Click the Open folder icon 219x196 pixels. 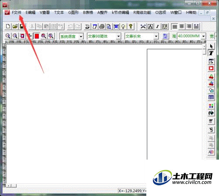pyautogui.click(x=15, y=26)
